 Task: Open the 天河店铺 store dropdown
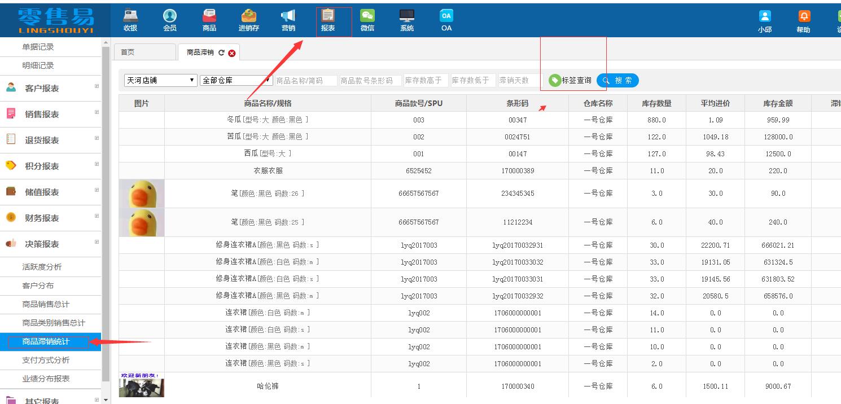(x=160, y=80)
